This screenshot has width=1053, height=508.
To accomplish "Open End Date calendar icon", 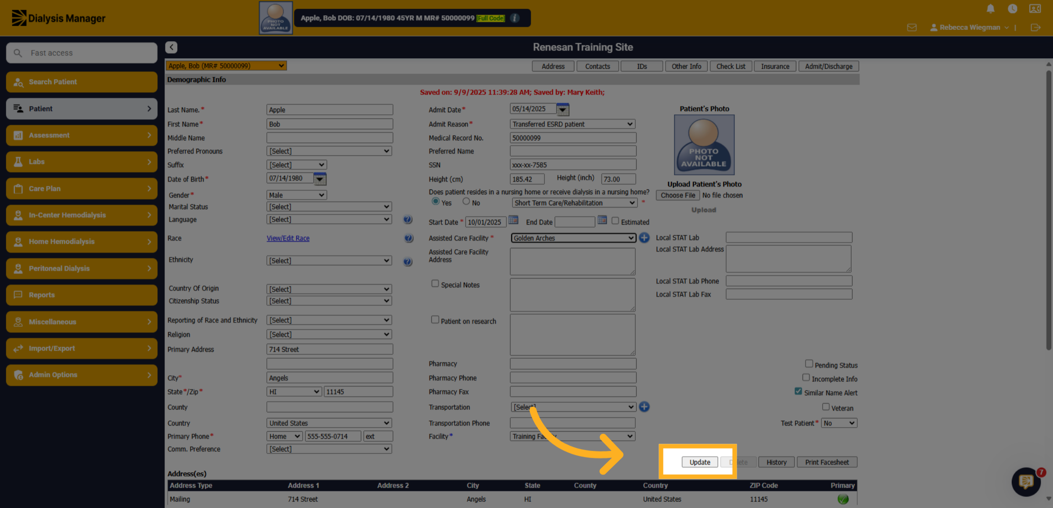I will coord(602,220).
